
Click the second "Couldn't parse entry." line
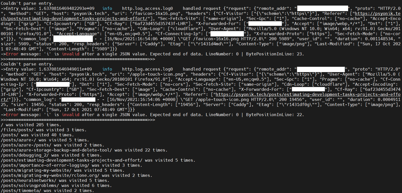pos(27,64)
